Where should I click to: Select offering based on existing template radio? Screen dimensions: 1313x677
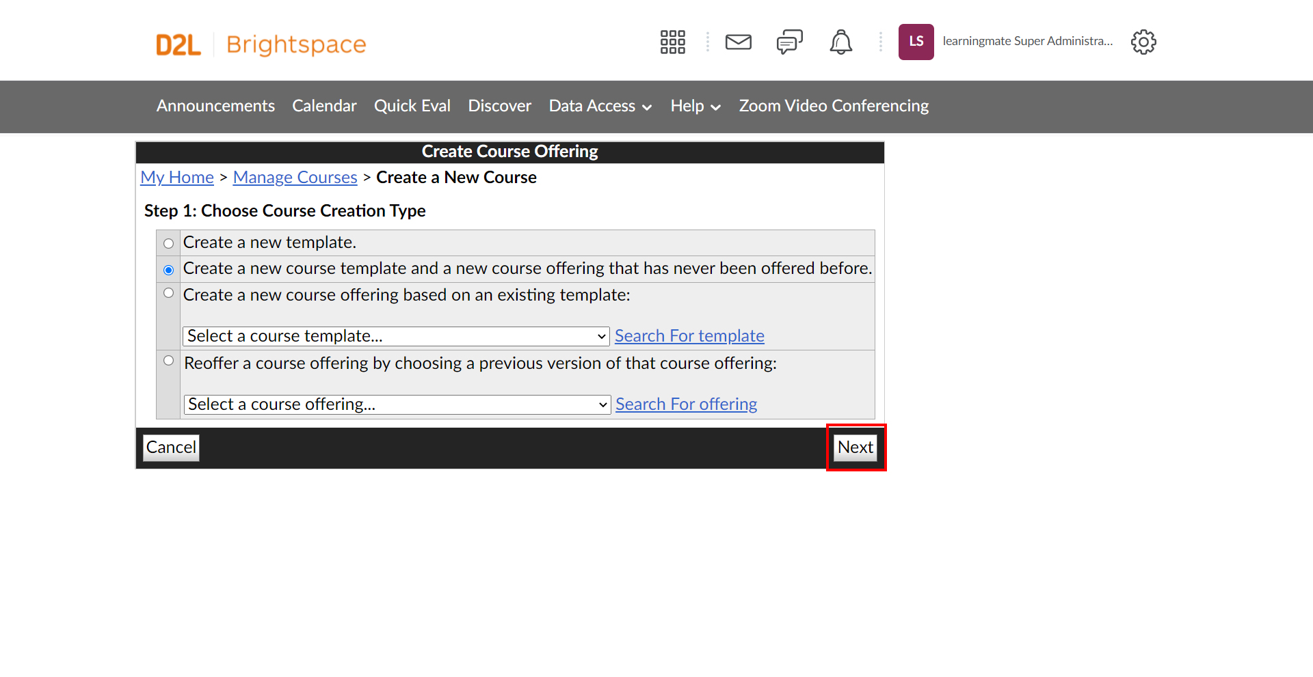tap(168, 293)
